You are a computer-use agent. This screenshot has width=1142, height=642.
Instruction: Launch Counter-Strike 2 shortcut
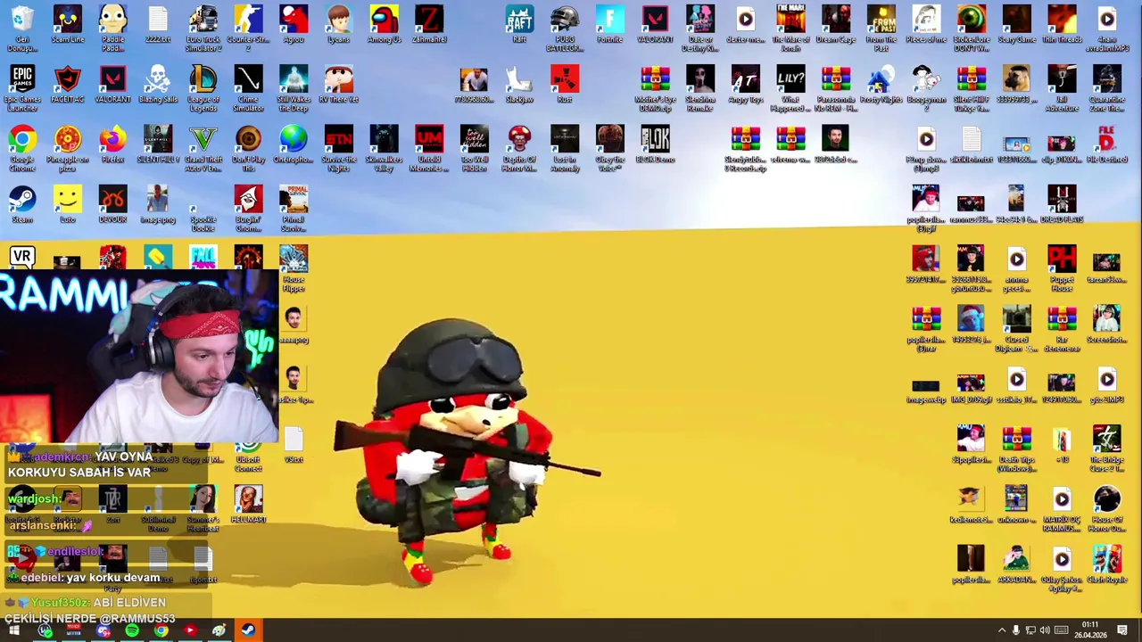click(x=248, y=27)
